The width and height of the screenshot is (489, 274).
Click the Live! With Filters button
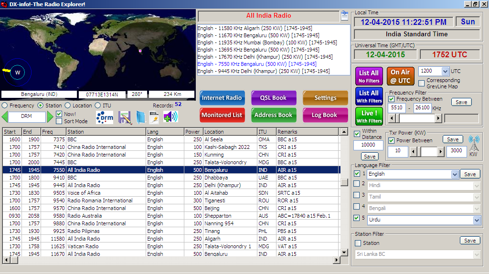coord(369,116)
